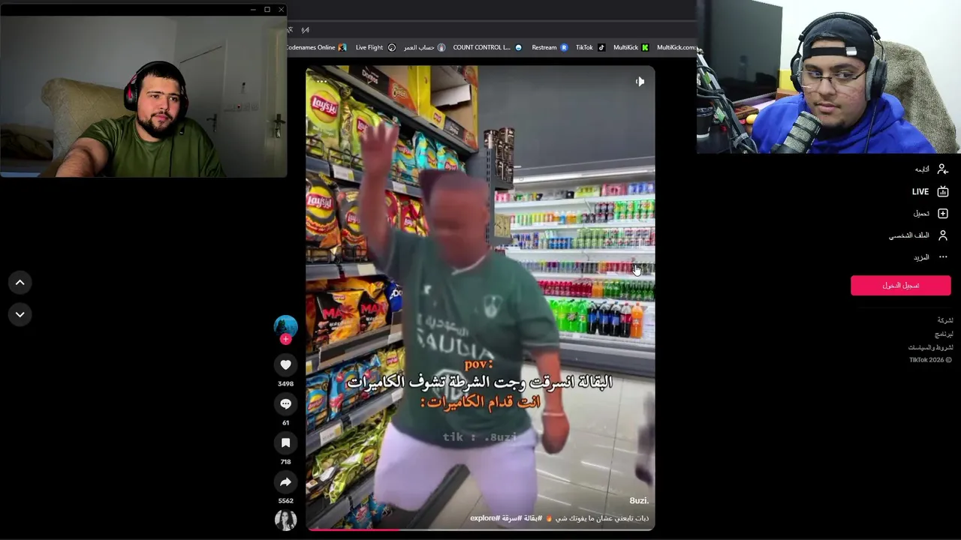Screen dimensions: 961x540
Task: Open MultiKick bookmark with green icon
Action: pos(631,47)
